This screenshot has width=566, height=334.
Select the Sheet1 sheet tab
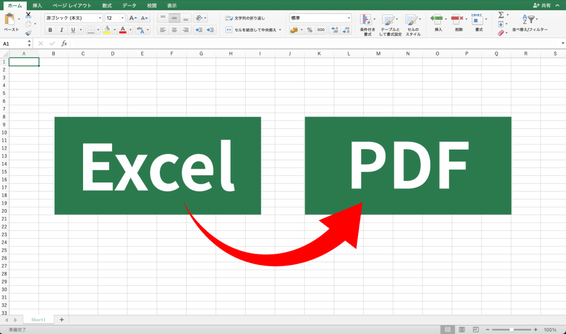[39, 319]
